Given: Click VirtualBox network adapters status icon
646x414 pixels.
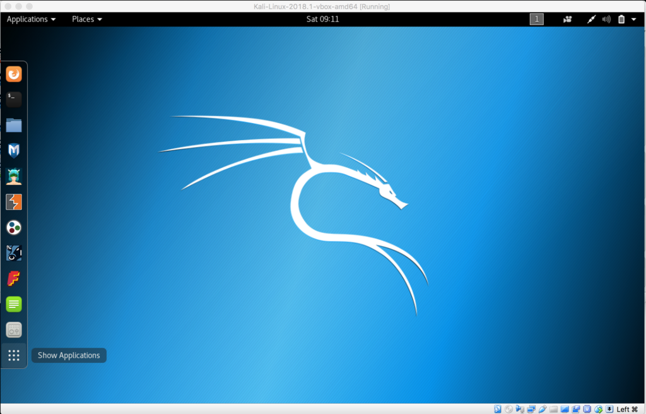Looking at the screenshot, I should [x=531, y=409].
